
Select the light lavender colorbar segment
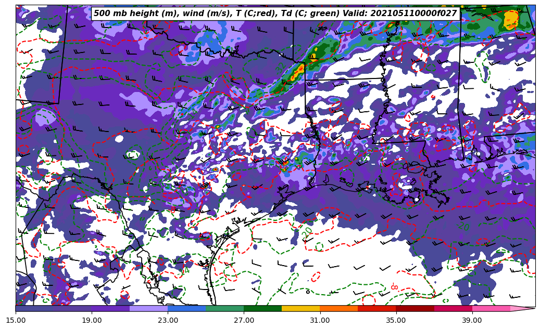[x=148, y=309]
